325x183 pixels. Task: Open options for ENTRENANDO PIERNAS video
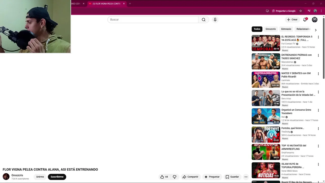click(x=318, y=55)
